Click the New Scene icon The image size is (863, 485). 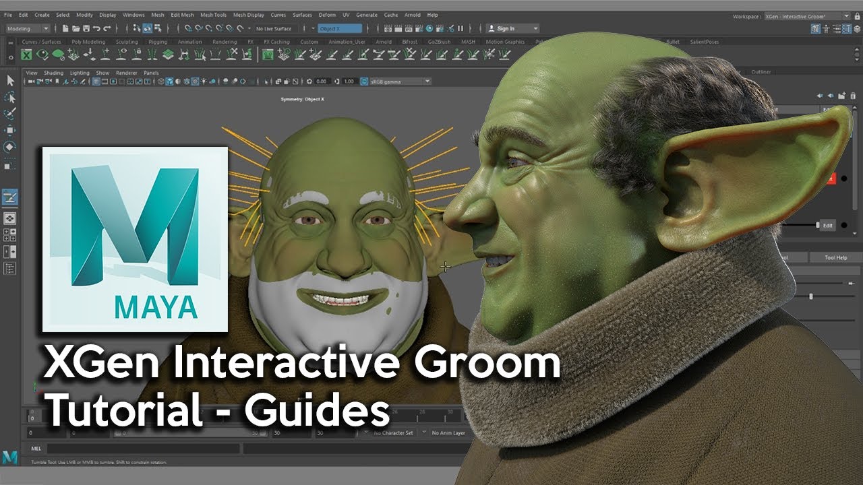point(65,28)
